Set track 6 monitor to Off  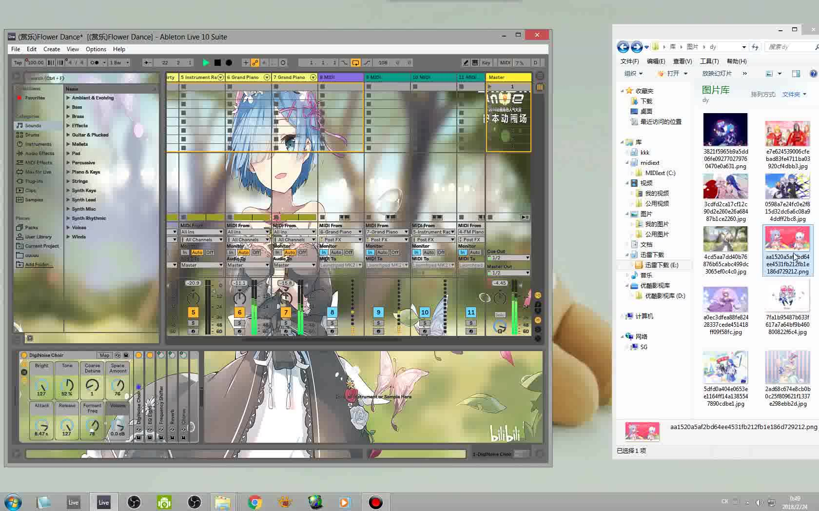click(256, 253)
